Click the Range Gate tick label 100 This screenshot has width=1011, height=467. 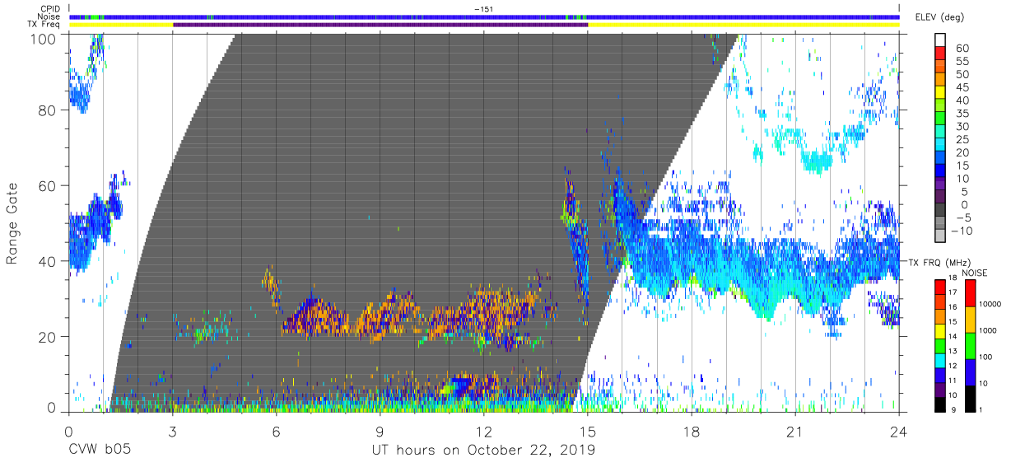pyautogui.click(x=45, y=38)
